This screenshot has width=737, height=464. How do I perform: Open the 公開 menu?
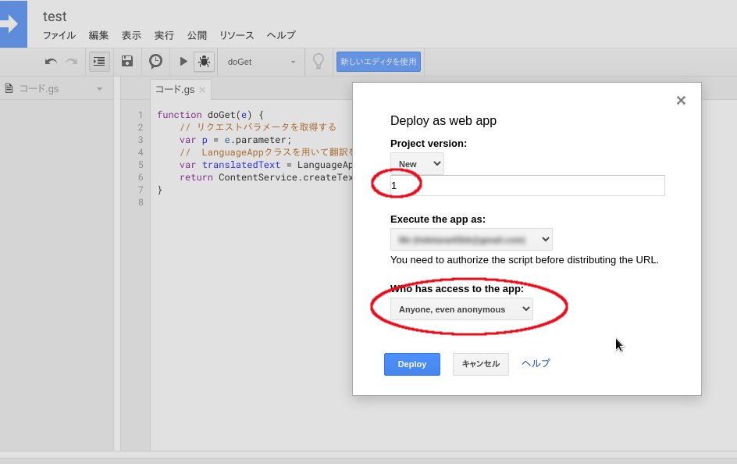[x=197, y=35]
